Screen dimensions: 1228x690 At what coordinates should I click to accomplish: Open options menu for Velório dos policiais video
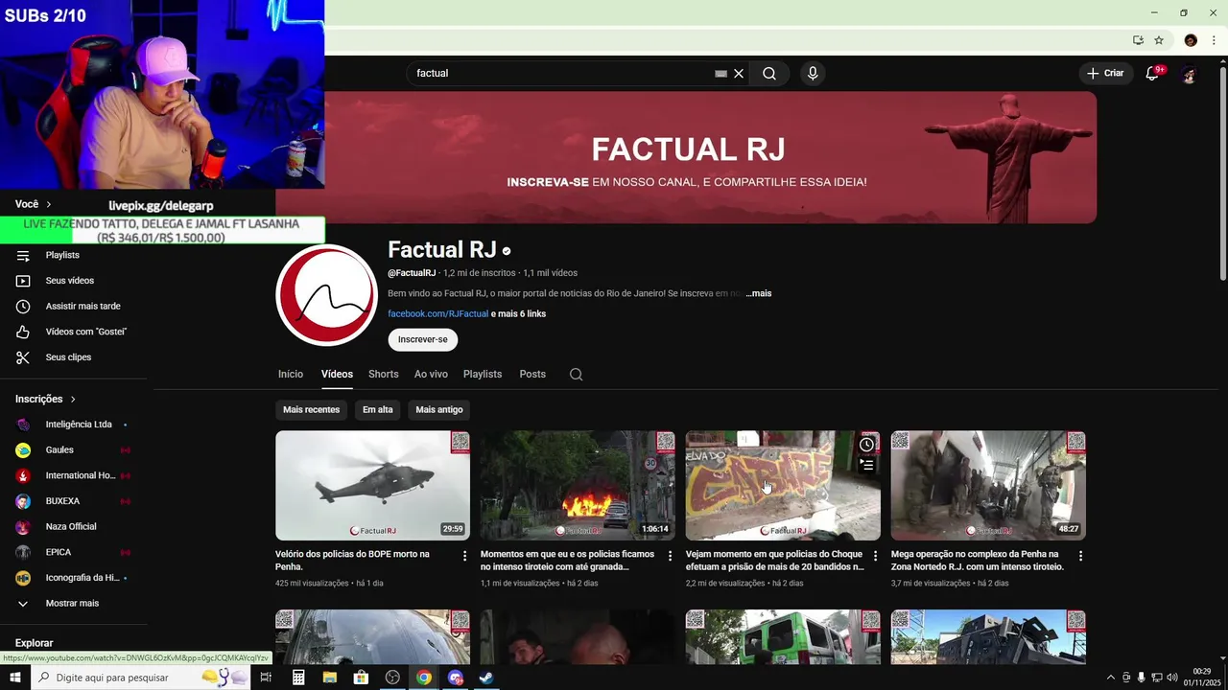465,556
